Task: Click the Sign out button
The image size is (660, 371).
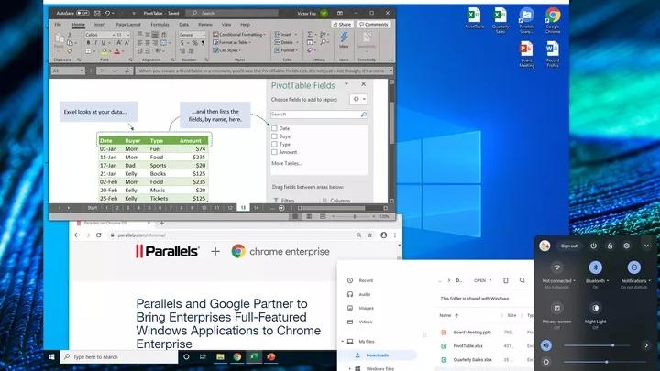Action: coord(568,246)
